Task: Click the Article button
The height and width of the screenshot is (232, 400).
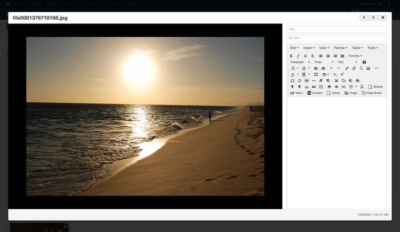Action: pos(333,93)
